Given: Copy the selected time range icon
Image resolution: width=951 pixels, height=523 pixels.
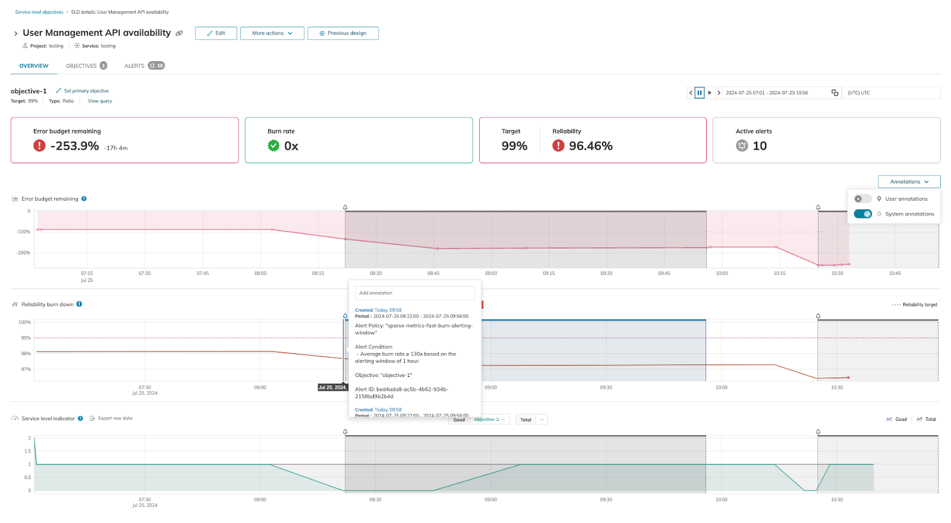Looking at the screenshot, I should pos(835,93).
